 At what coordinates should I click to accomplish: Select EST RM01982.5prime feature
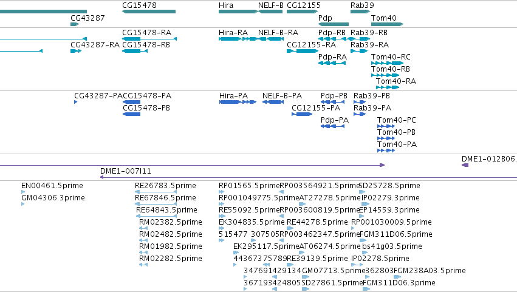point(143,253)
